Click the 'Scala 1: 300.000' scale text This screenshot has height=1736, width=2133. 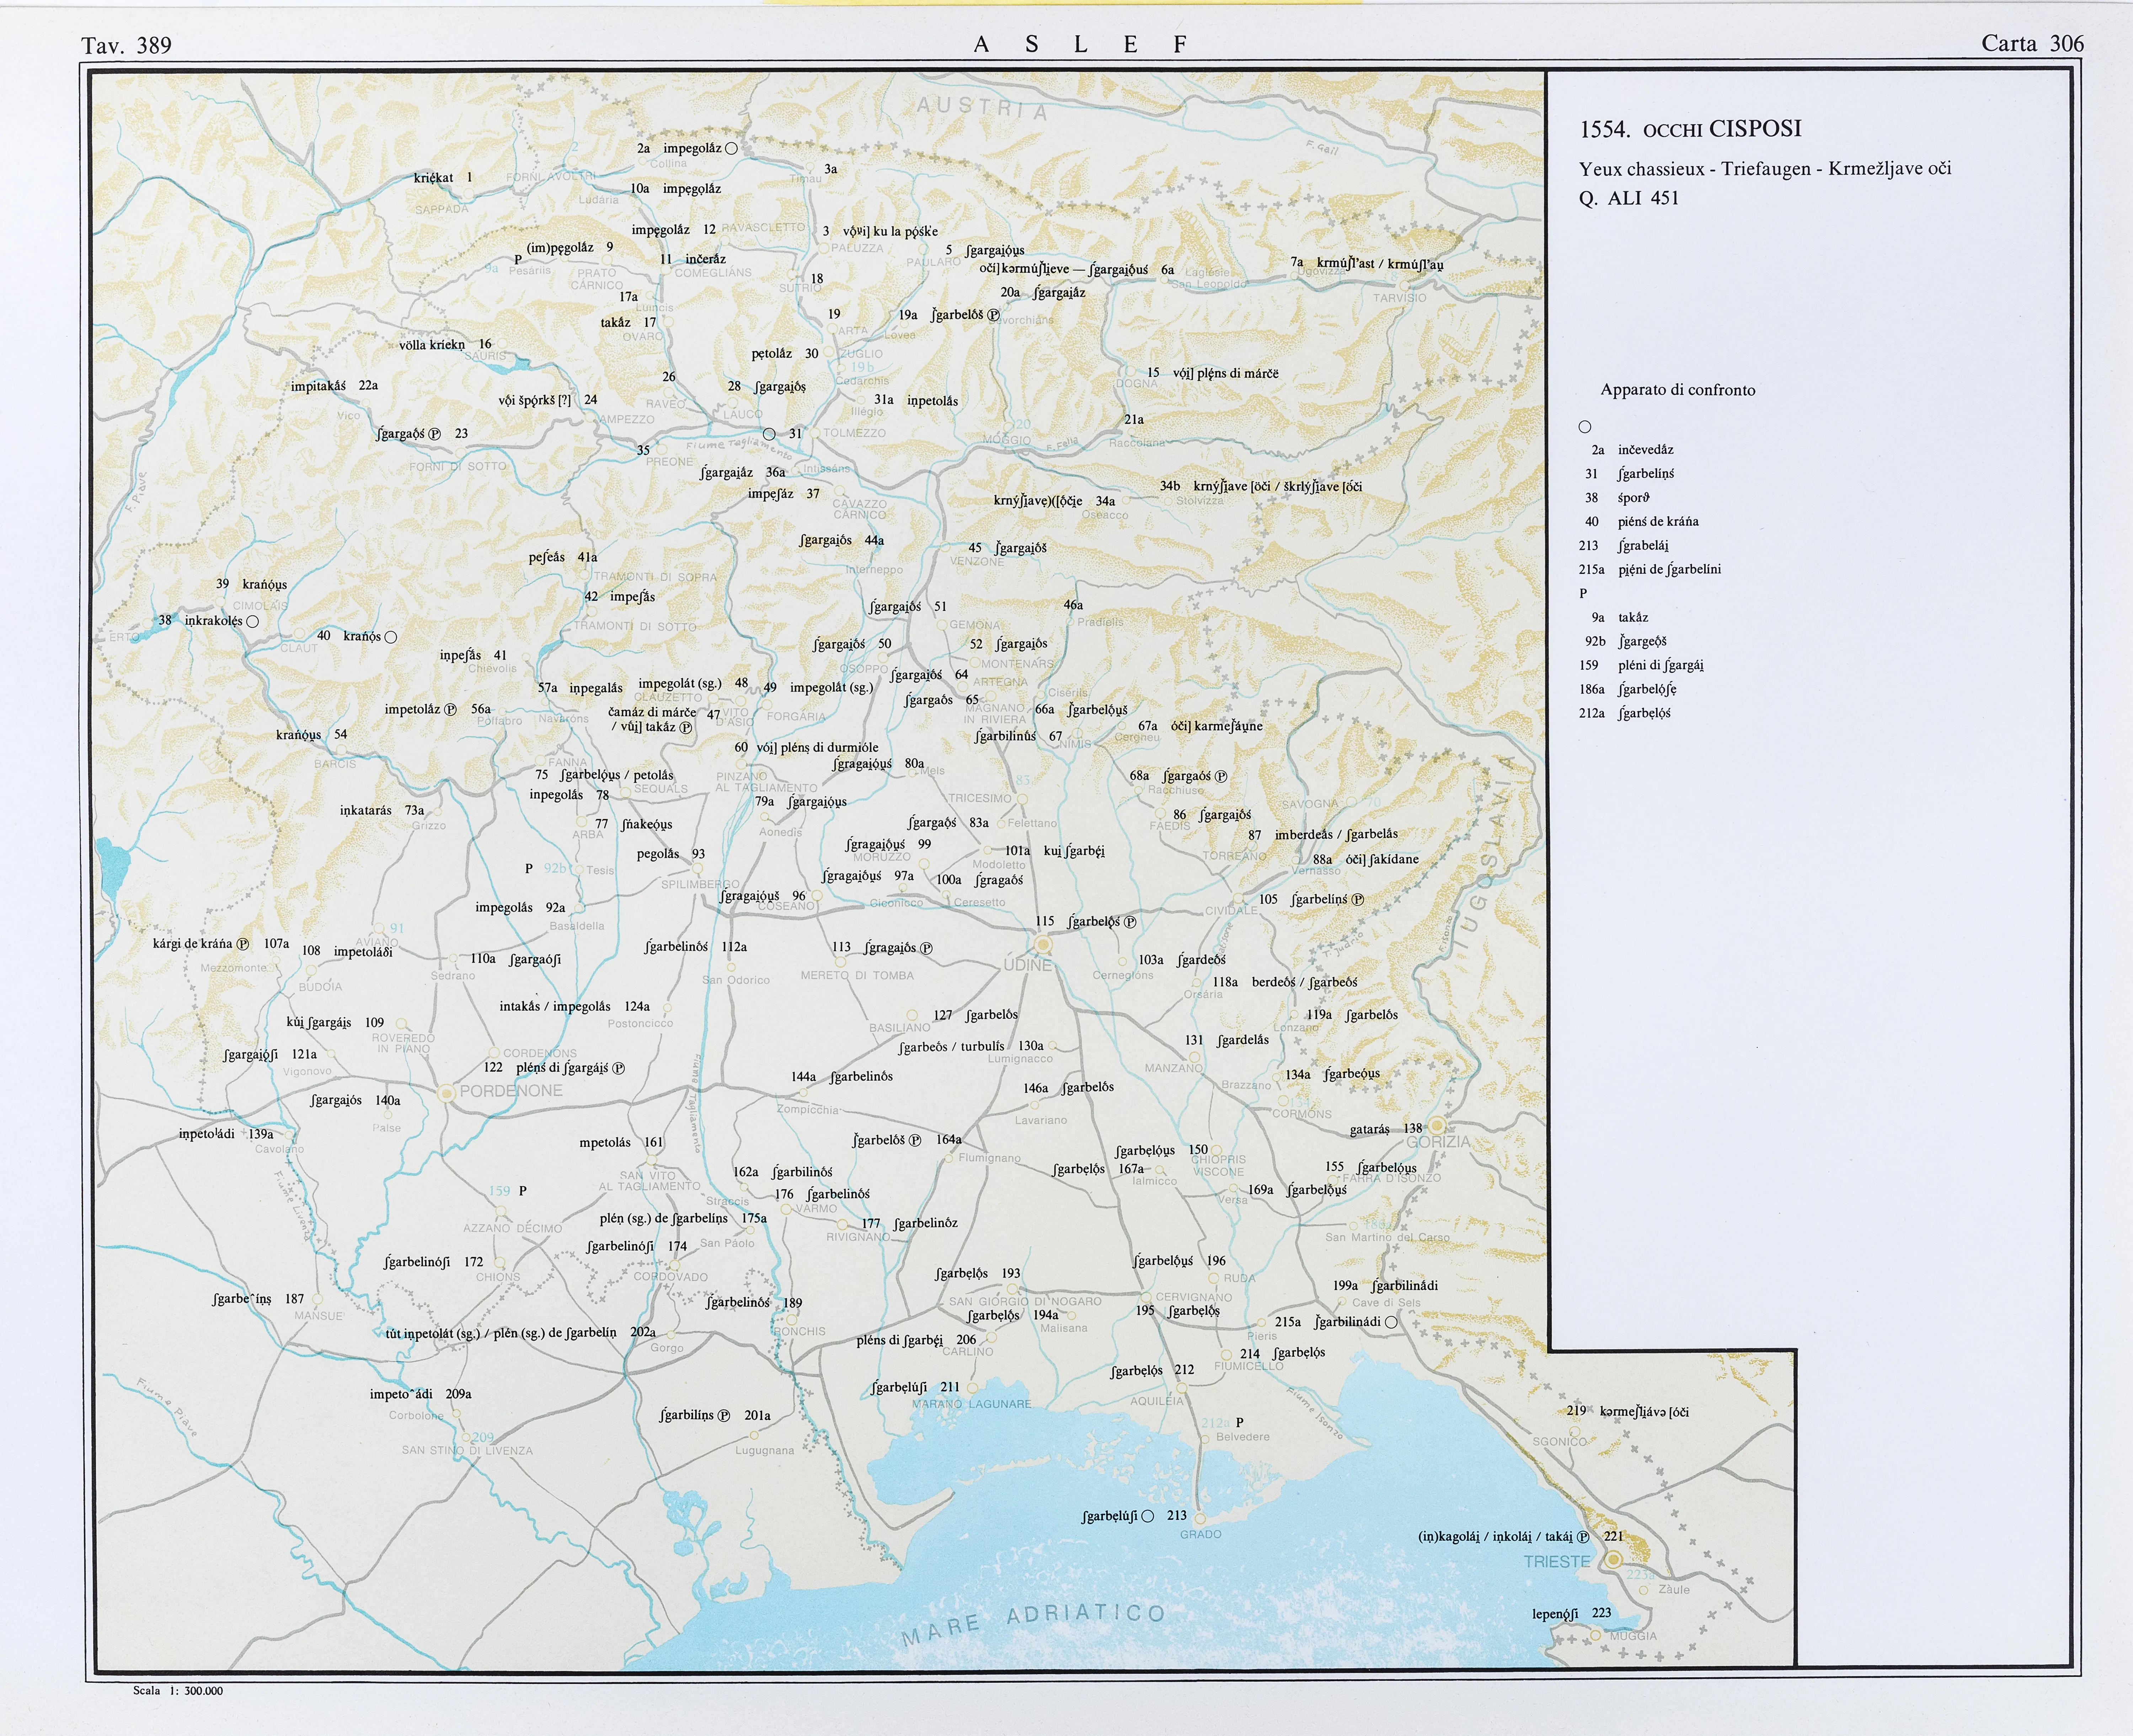point(178,1691)
